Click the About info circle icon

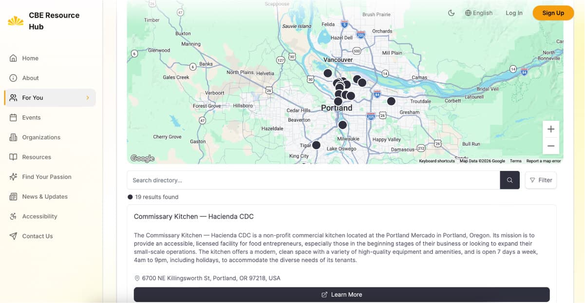(x=13, y=78)
